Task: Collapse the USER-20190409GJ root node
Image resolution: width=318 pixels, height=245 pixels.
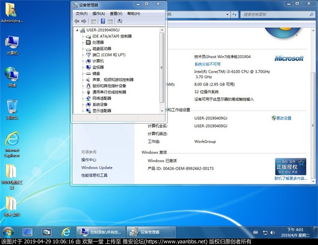Action: tap(77, 30)
